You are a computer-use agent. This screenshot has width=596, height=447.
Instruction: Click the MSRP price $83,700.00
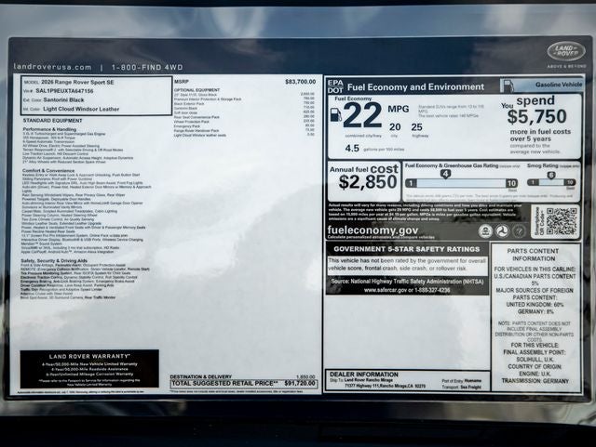coord(300,82)
